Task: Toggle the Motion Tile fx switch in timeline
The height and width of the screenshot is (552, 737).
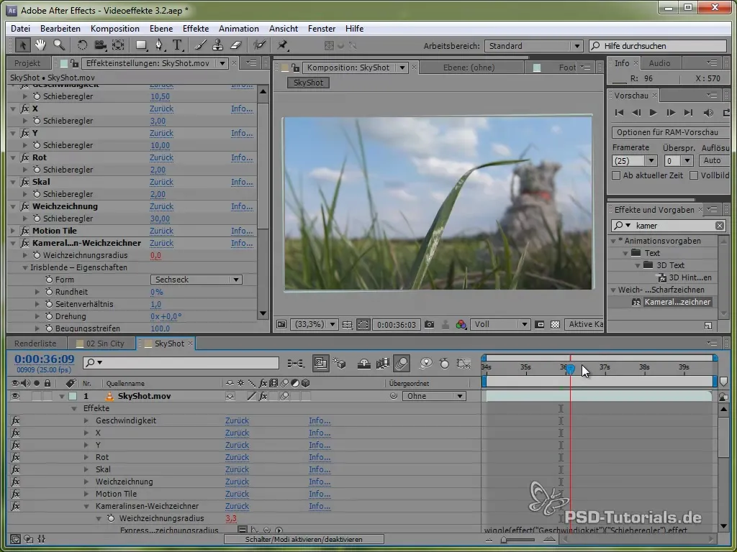Action: pos(16,494)
